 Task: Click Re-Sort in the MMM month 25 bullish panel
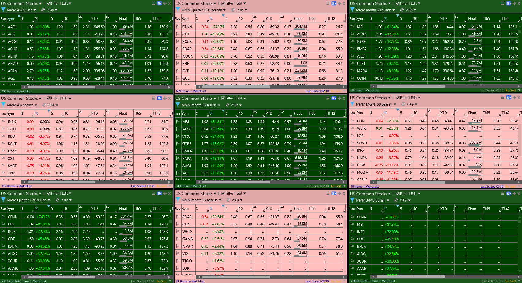(336, 186)
